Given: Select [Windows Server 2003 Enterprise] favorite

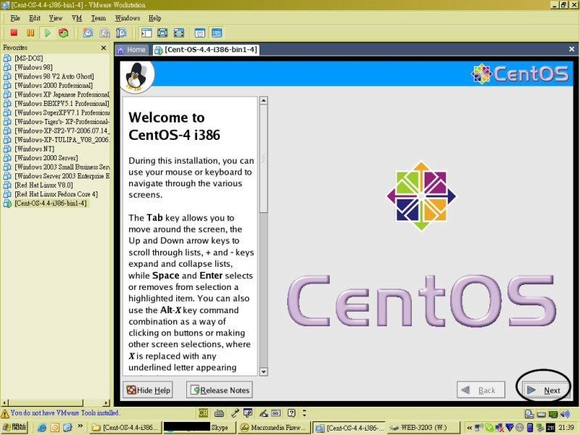Looking at the screenshot, I should click(x=62, y=176).
